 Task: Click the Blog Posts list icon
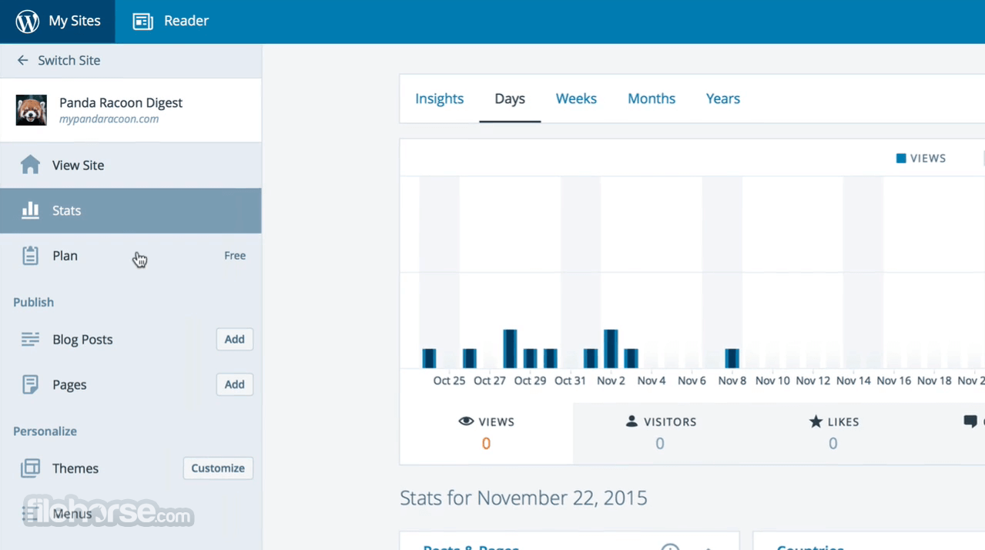click(x=30, y=339)
